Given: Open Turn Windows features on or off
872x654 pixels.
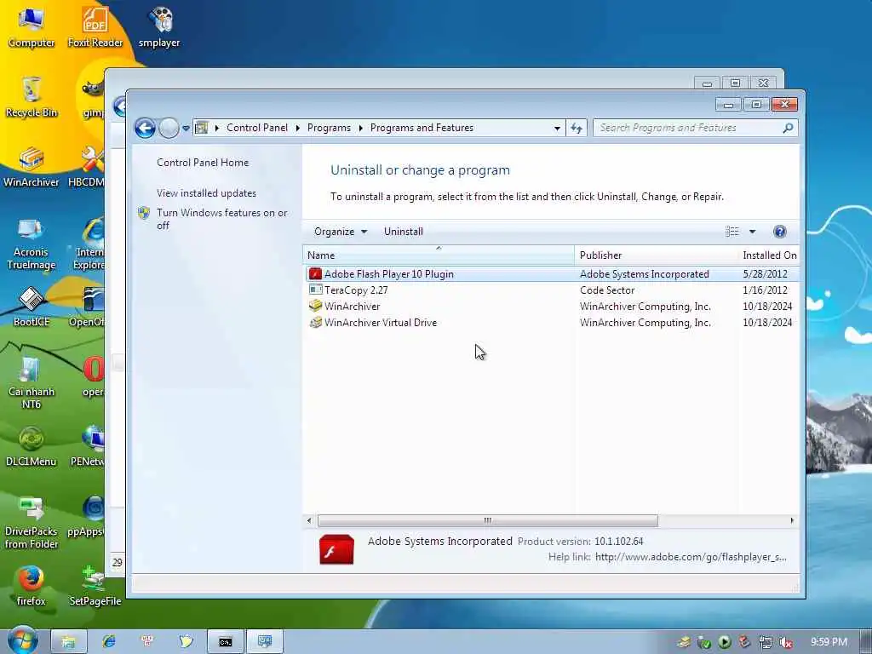Looking at the screenshot, I should [x=221, y=219].
